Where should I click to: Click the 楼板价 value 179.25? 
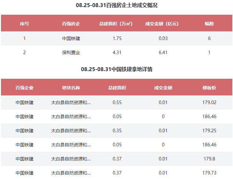click(x=209, y=131)
